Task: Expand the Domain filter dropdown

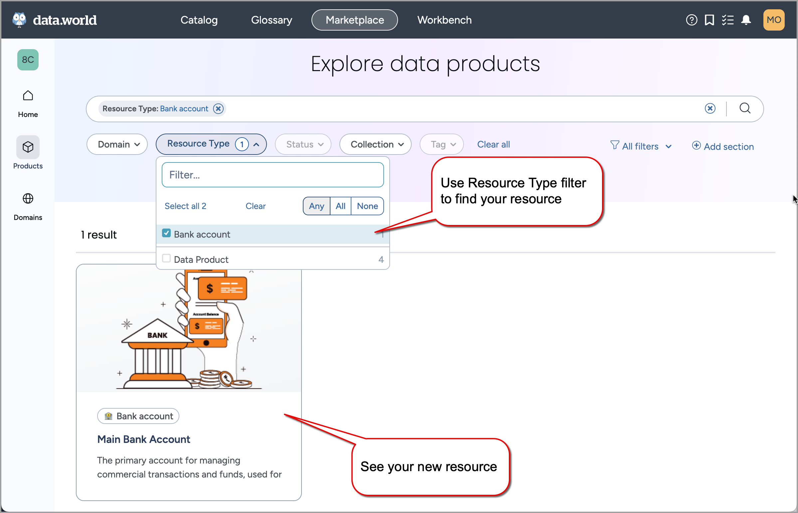Action: (117, 144)
